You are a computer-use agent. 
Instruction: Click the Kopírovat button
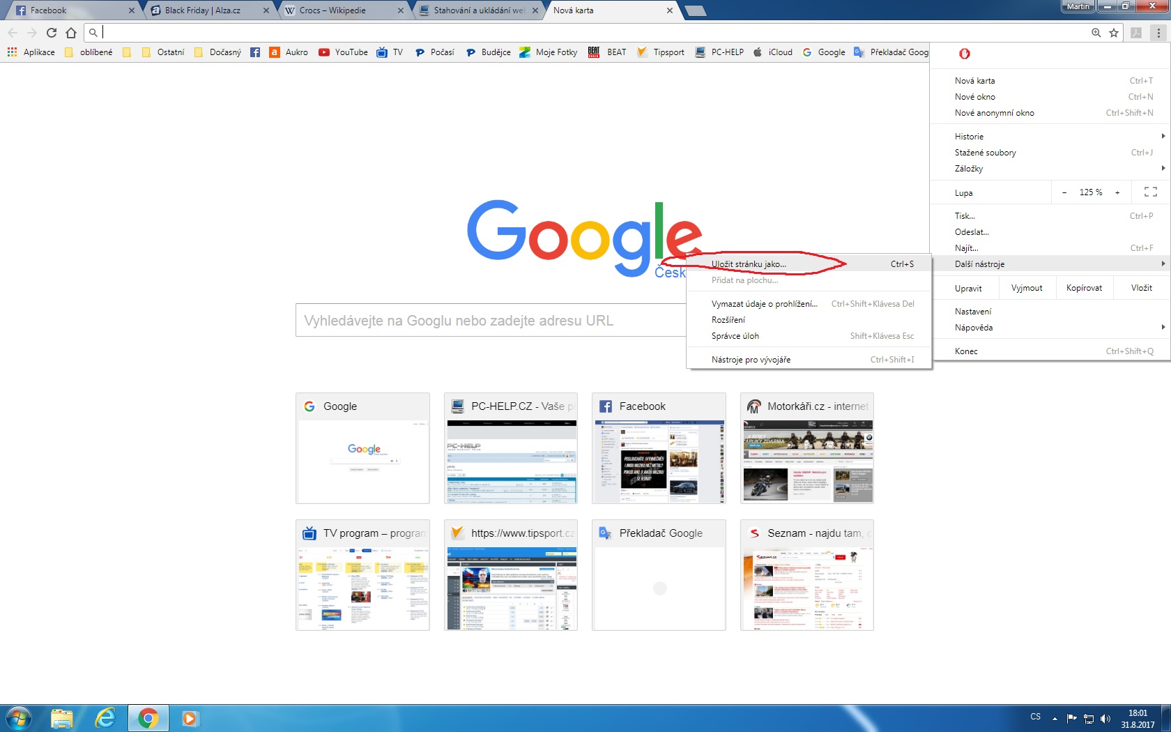[x=1084, y=288]
